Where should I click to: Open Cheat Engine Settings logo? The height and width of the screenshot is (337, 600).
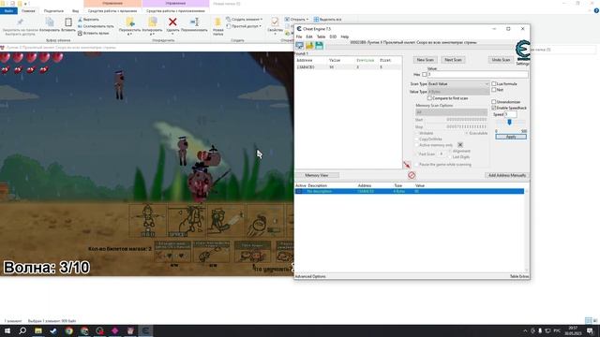tap(523, 51)
